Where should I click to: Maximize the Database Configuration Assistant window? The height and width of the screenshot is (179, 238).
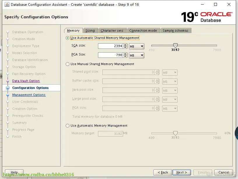click(x=215, y=5)
